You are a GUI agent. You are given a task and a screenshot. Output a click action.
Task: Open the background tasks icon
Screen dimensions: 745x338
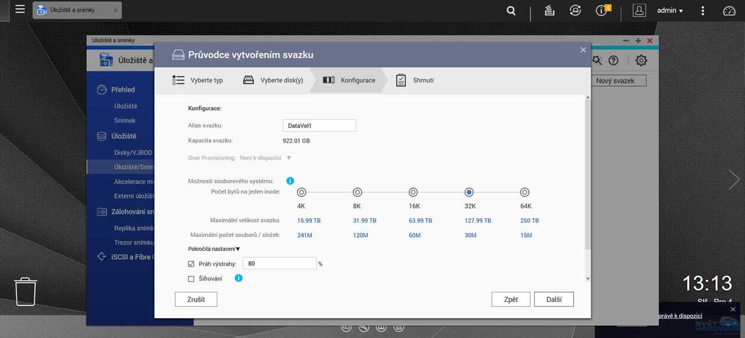point(549,10)
